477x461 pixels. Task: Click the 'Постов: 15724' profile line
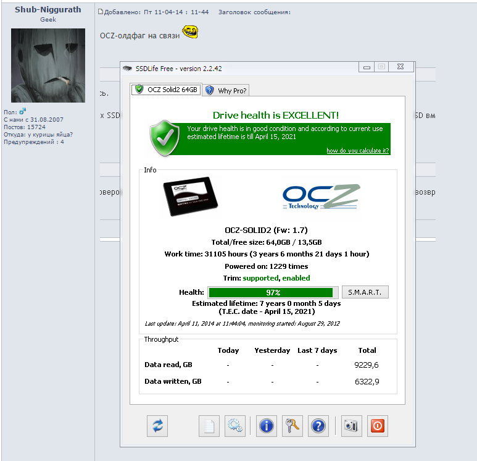[25, 127]
